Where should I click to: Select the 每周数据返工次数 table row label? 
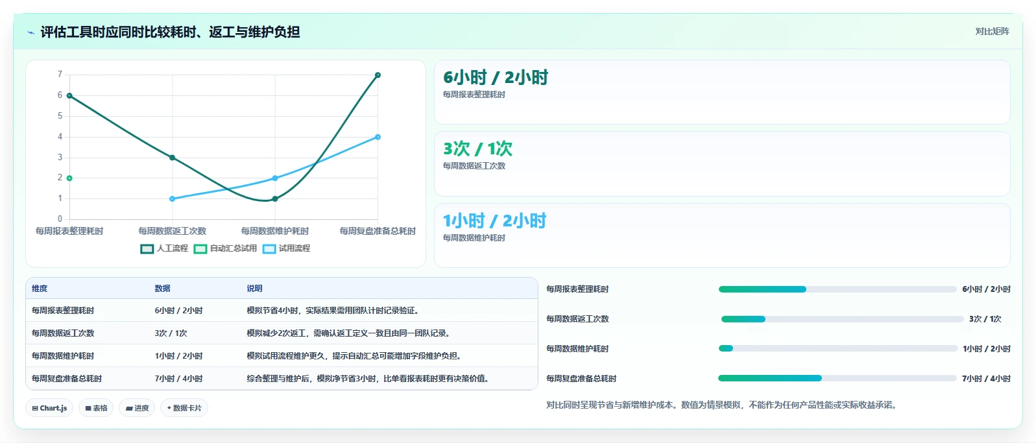pyautogui.click(x=63, y=333)
